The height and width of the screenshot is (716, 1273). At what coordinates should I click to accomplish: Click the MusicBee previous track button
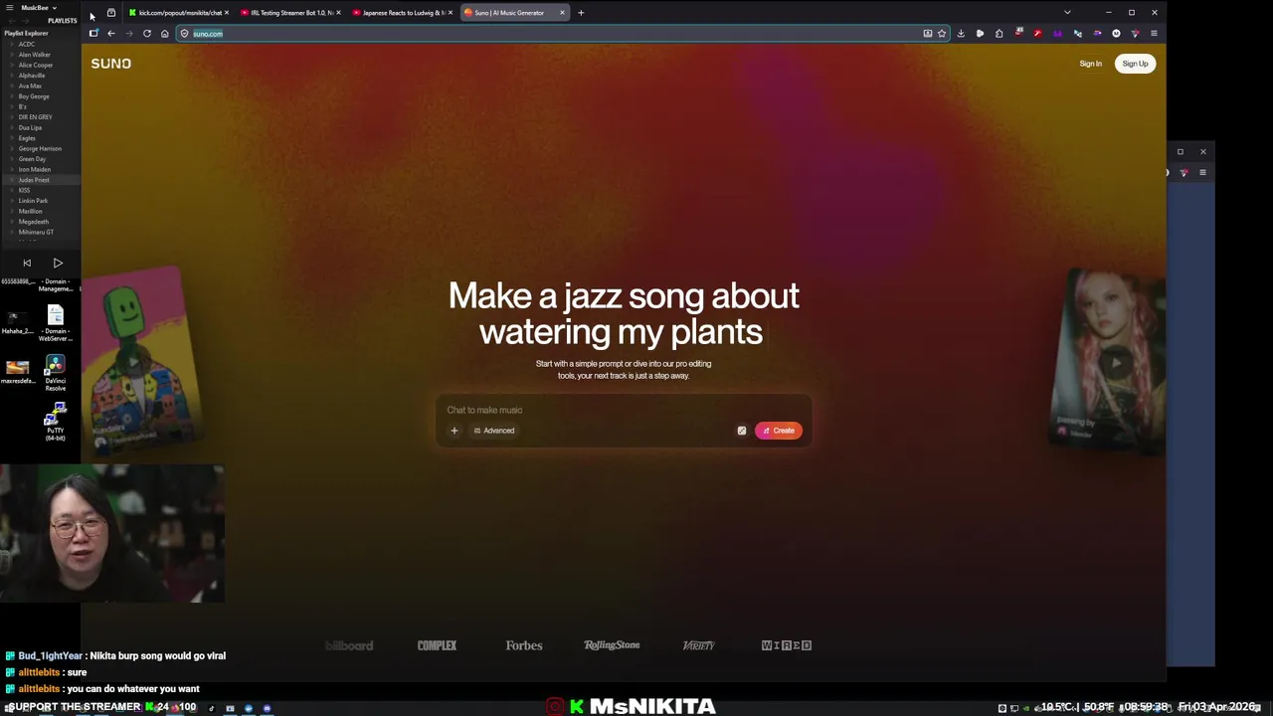coord(27,264)
